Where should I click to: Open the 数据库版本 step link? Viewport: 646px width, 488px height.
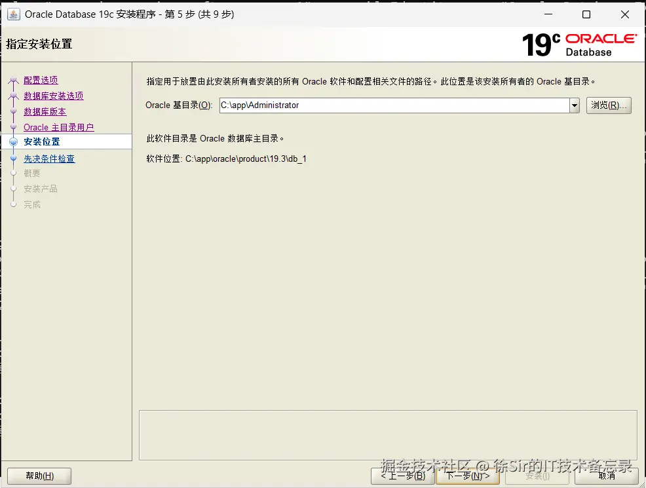pos(44,111)
